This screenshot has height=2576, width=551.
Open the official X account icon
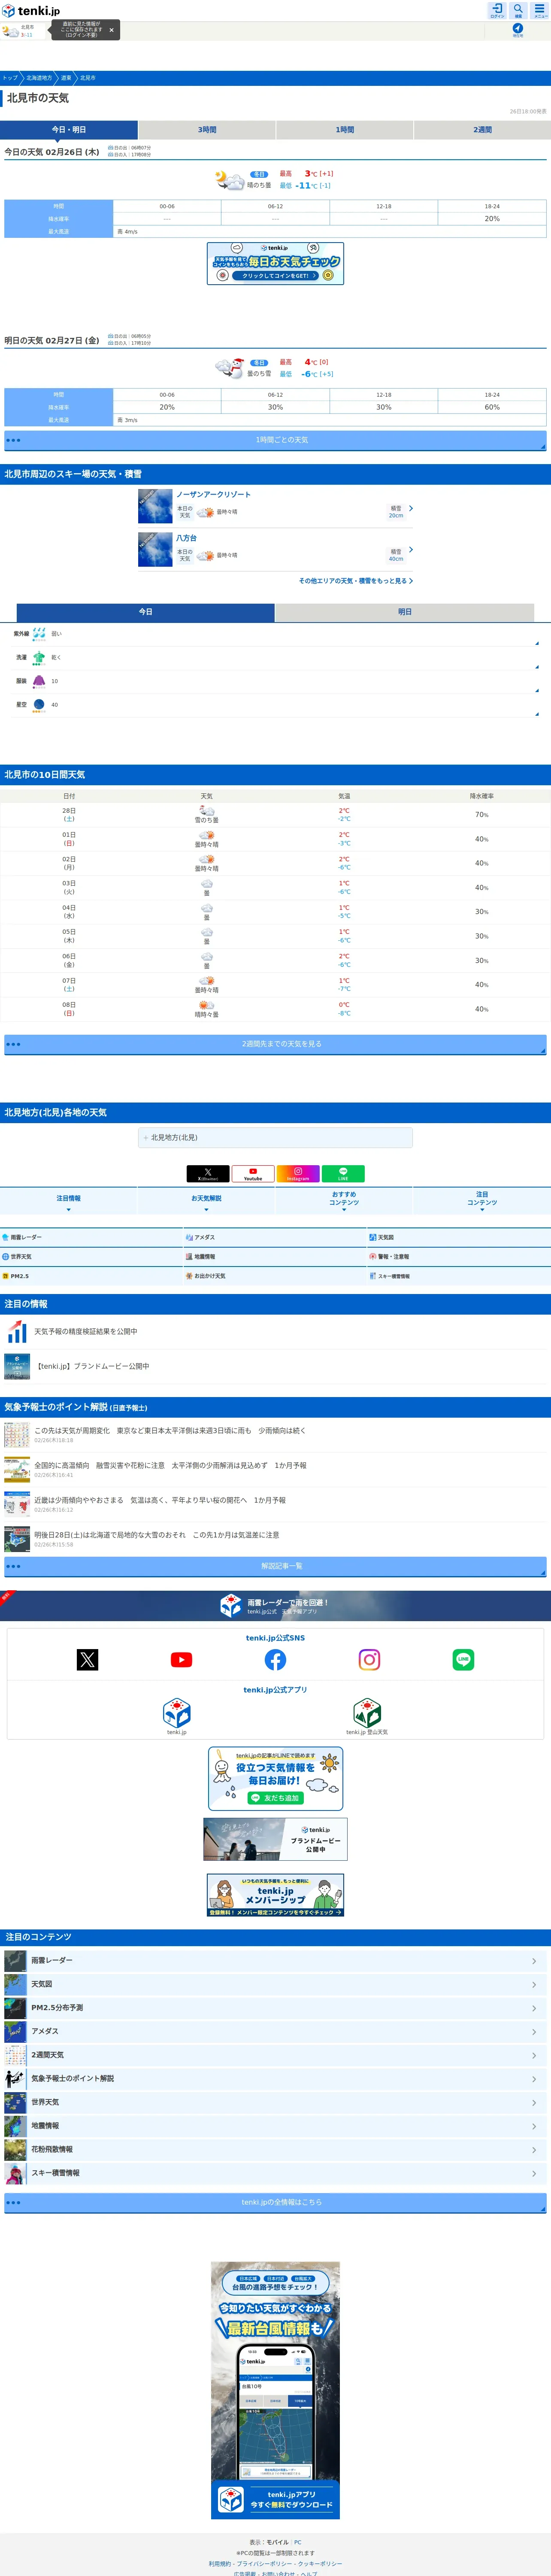click(x=88, y=1660)
